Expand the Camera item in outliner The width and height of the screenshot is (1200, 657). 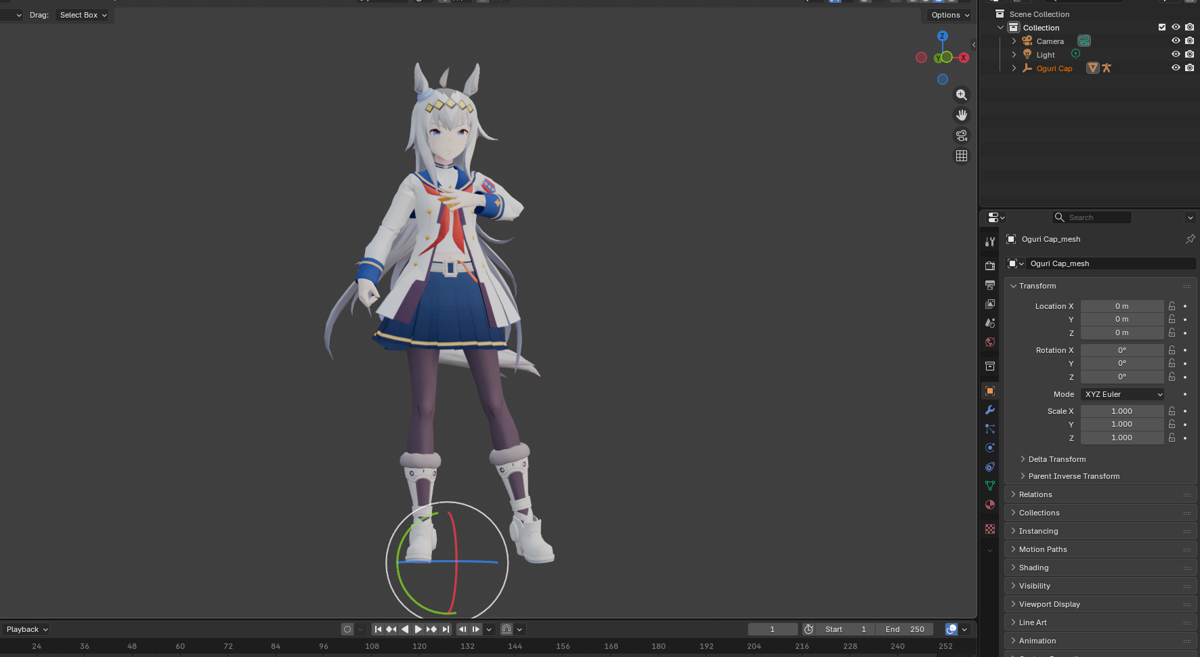tap(1014, 41)
